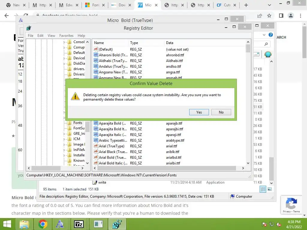Expand the Corrup registry key

[x=64, y=48]
